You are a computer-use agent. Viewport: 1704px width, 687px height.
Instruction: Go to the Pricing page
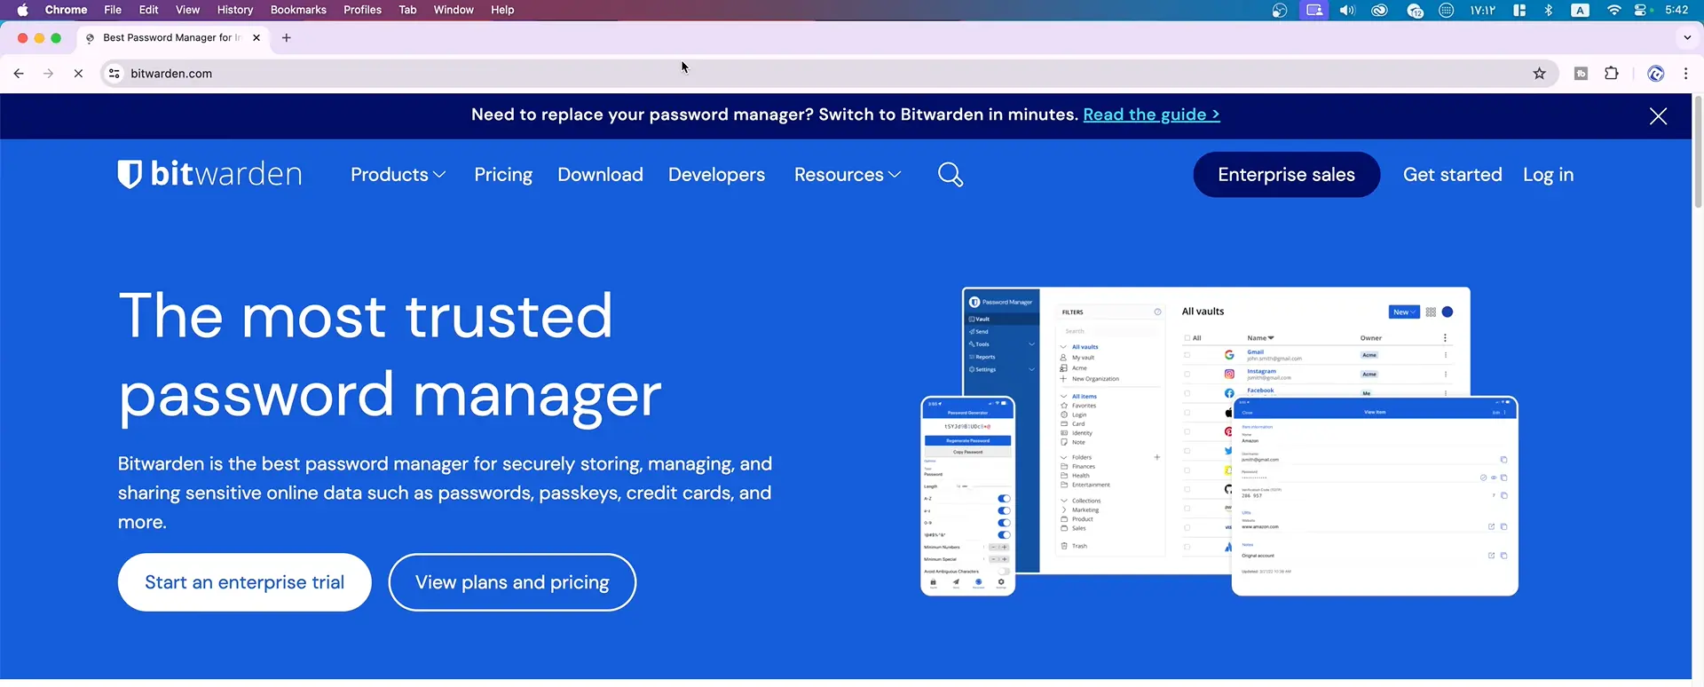tap(503, 175)
